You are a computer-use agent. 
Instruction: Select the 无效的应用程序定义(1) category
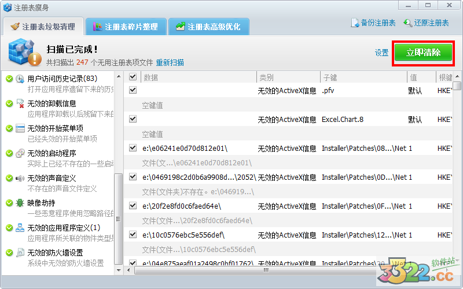pyautogui.click(x=64, y=228)
